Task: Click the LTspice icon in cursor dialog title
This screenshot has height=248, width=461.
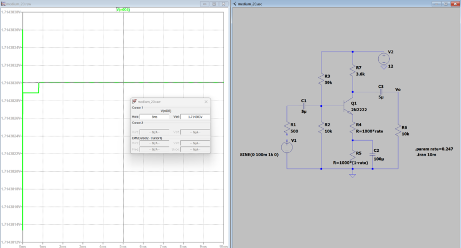Action: [x=135, y=102]
